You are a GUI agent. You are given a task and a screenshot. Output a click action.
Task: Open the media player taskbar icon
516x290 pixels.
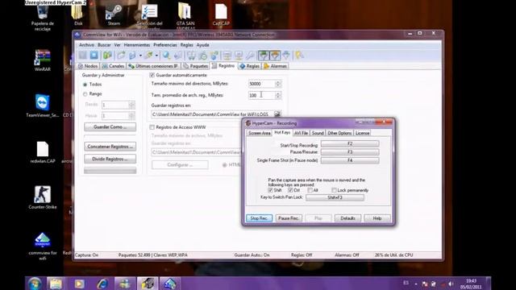point(79,284)
